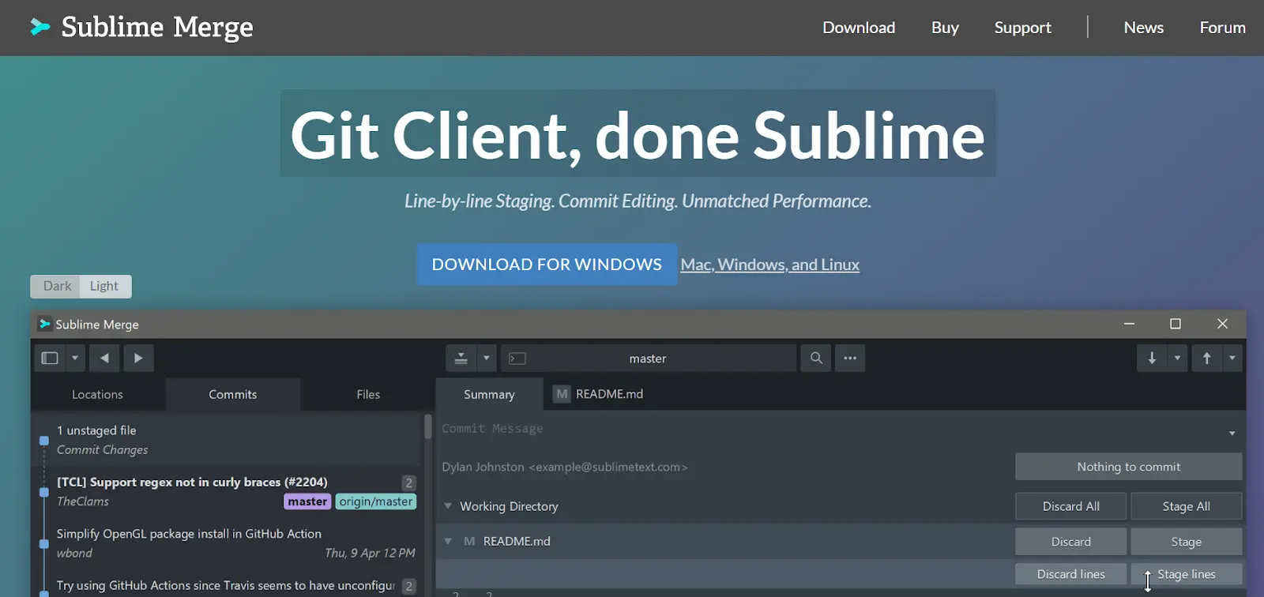Click the origin/master branch tag
1264x597 pixels.
pyautogui.click(x=376, y=501)
